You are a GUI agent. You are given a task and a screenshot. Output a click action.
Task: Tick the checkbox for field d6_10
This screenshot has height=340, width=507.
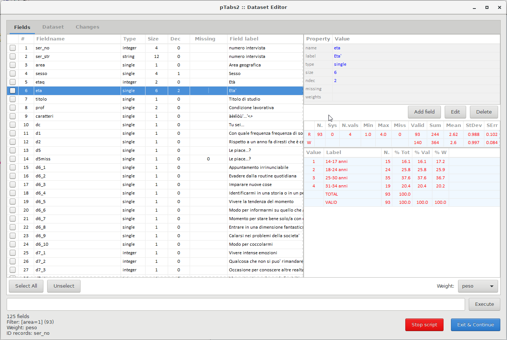(13, 244)
